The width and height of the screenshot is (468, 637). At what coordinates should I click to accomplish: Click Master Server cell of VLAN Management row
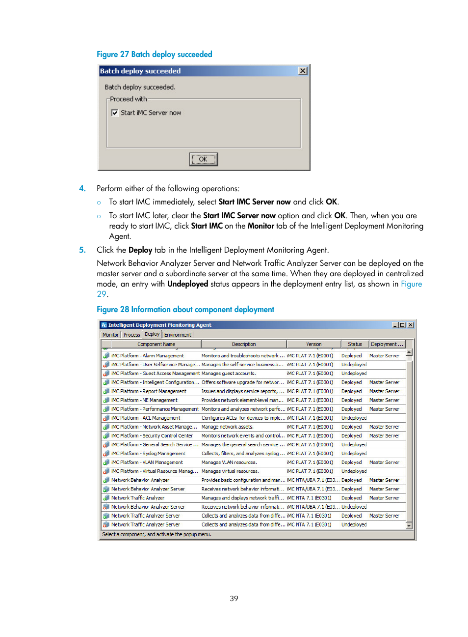[384, 462]
